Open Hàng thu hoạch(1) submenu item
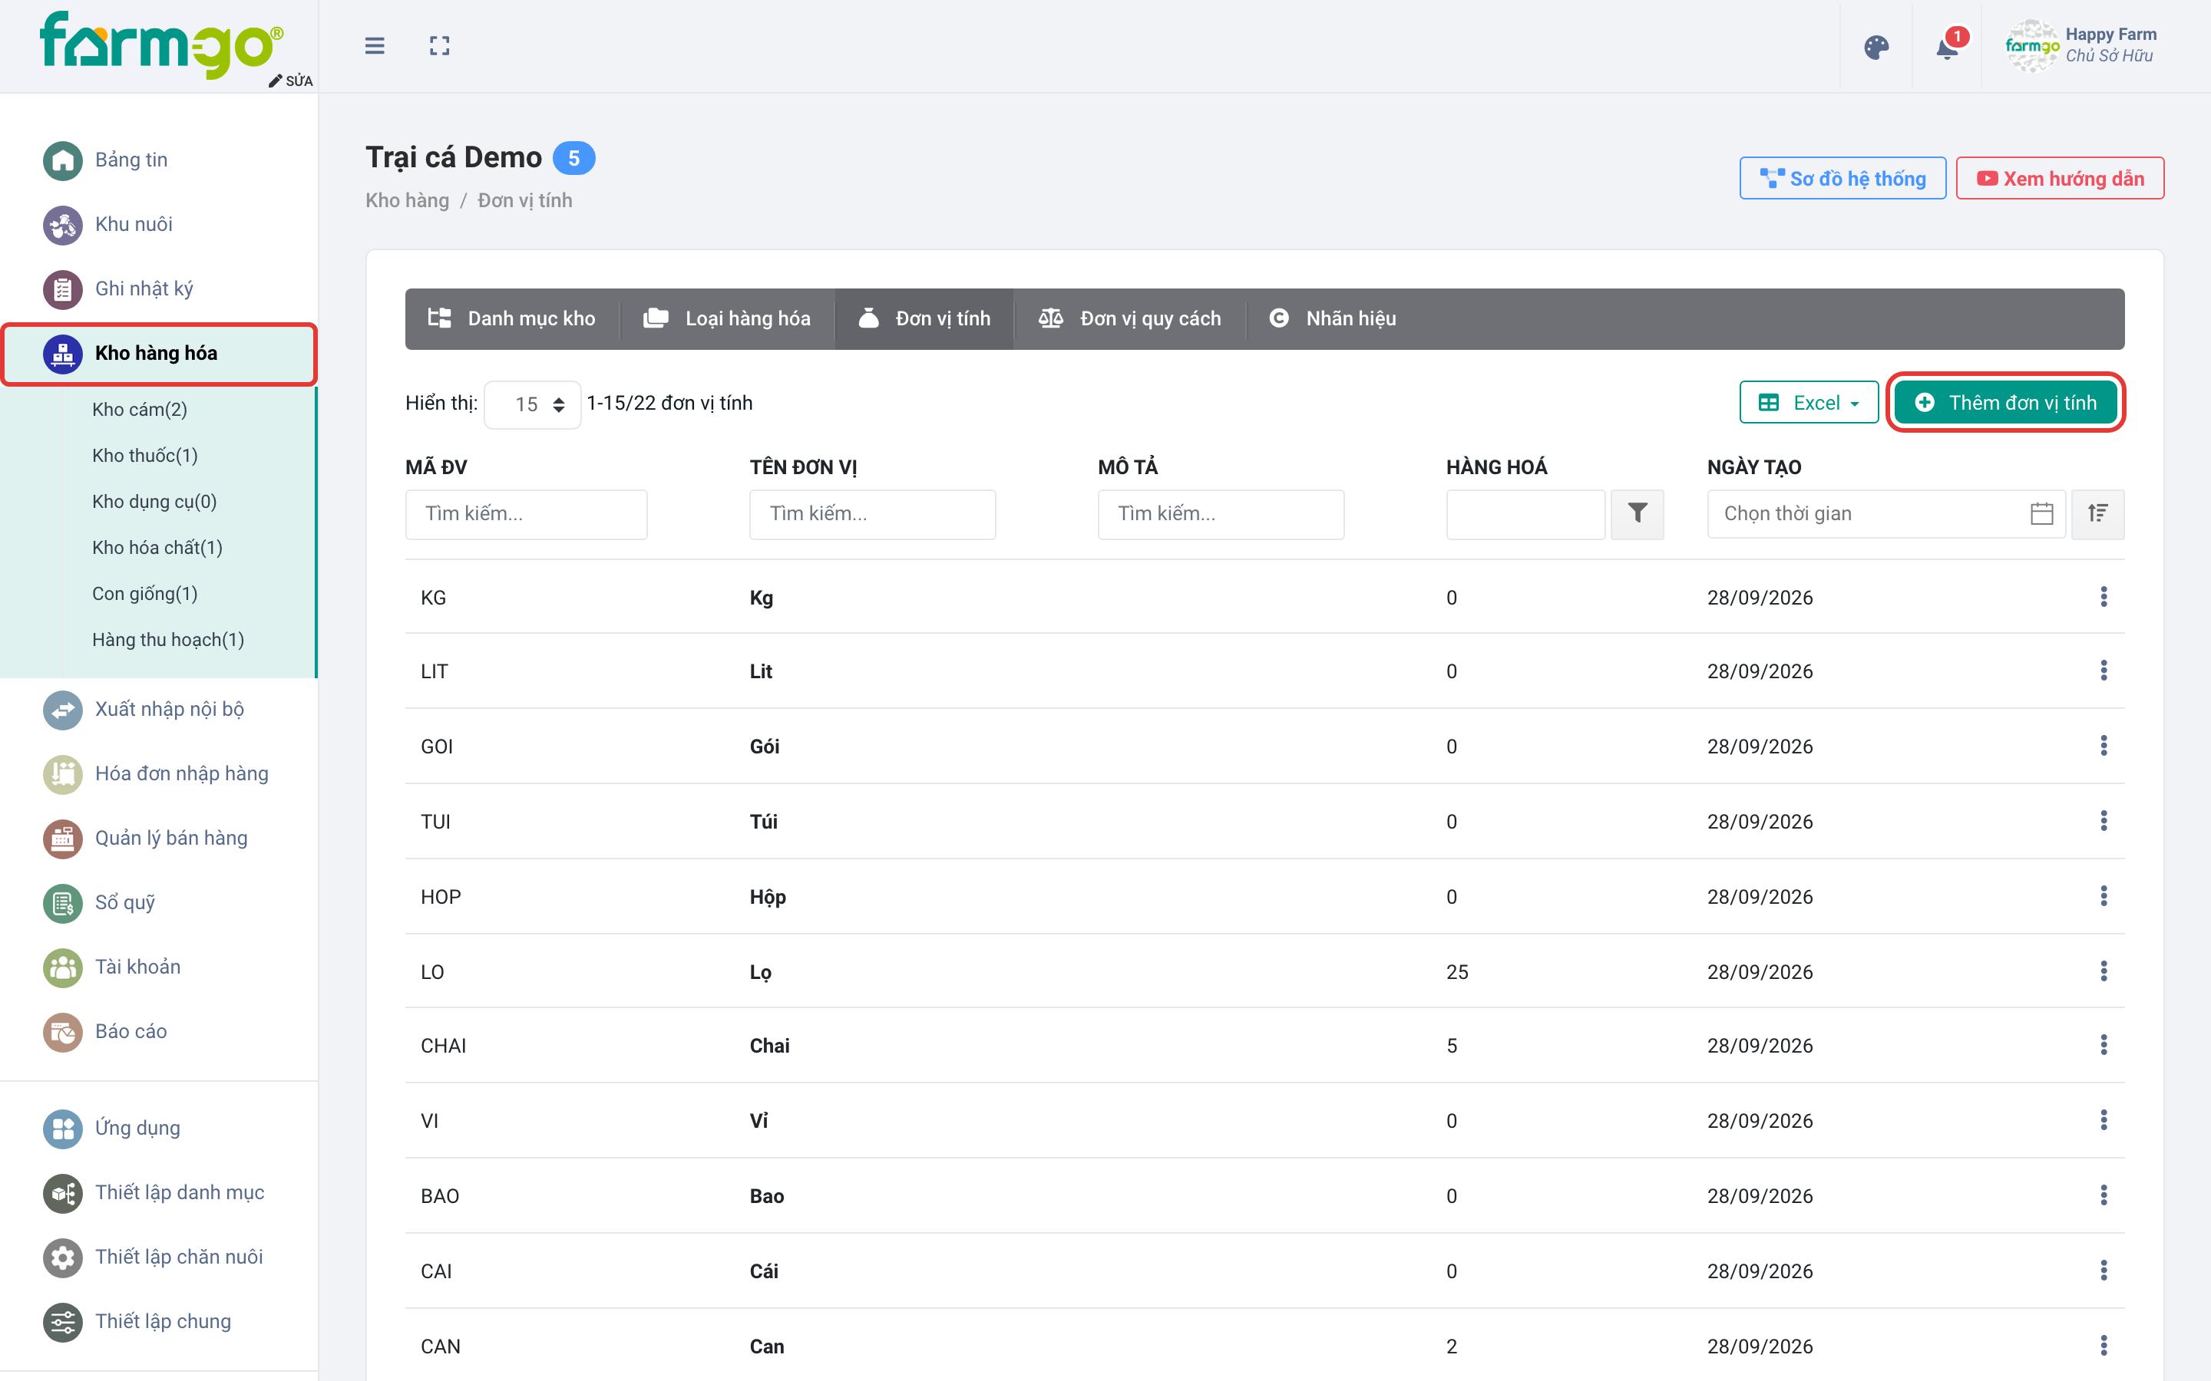 point(168,641)
